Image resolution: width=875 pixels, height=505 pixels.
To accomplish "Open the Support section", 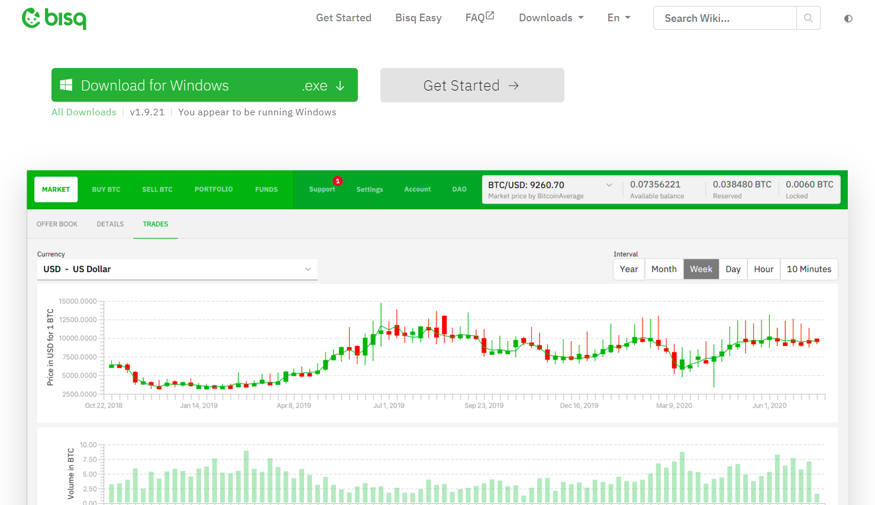I will click(x=322, y=189).
